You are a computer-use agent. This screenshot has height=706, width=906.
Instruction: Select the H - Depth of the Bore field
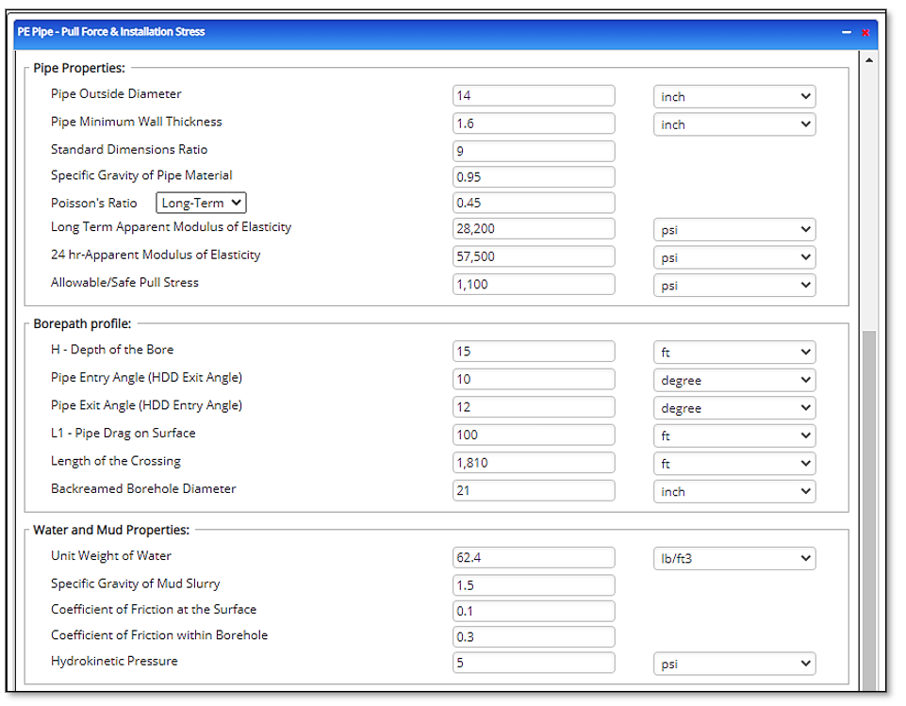(x=533, y=352)
